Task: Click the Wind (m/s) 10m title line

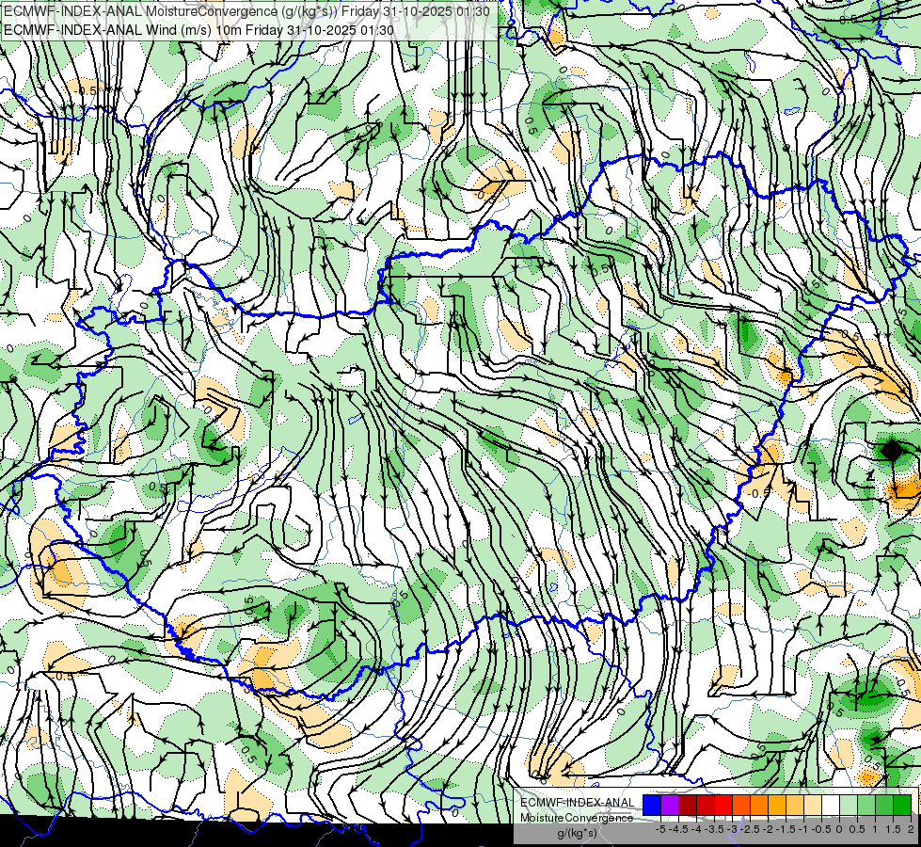Action: click(x=198, y=30)
